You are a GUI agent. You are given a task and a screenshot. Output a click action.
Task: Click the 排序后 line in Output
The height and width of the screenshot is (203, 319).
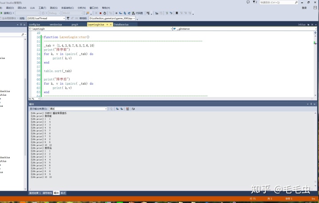(x=41, y=148)
